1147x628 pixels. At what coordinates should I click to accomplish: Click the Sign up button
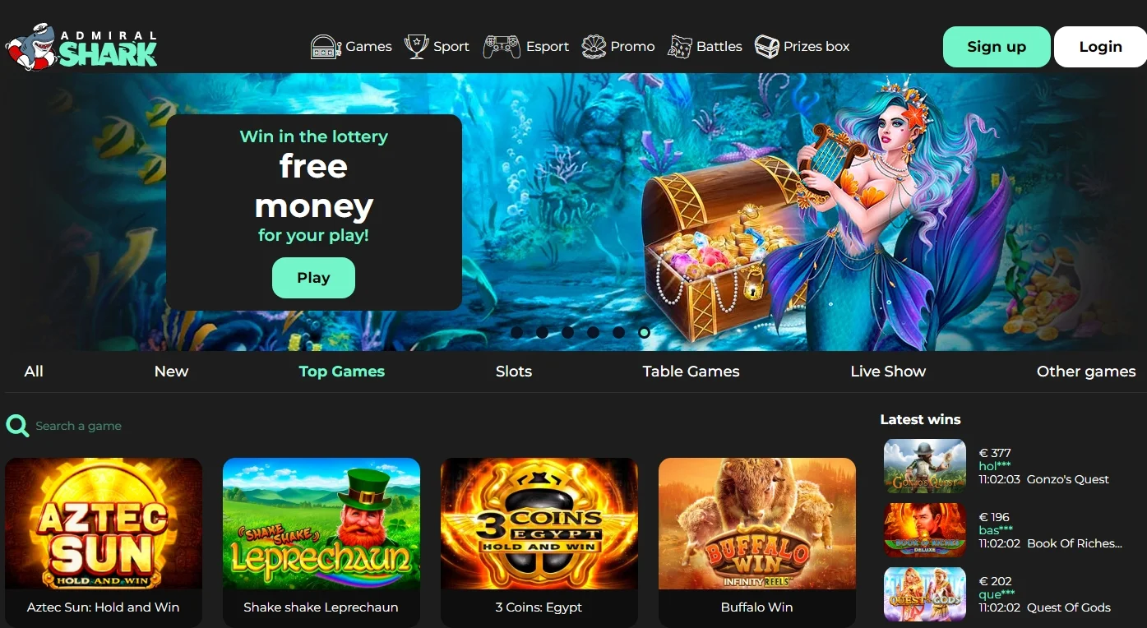[x=997, y=47]
